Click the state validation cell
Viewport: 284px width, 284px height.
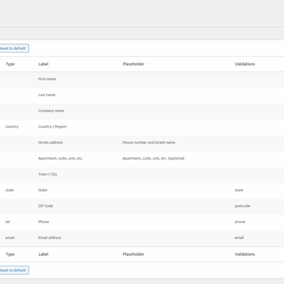tap(239, 190)
